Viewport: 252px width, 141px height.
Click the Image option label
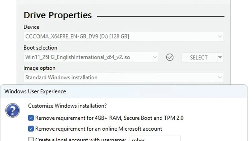(x=40, y=68)
